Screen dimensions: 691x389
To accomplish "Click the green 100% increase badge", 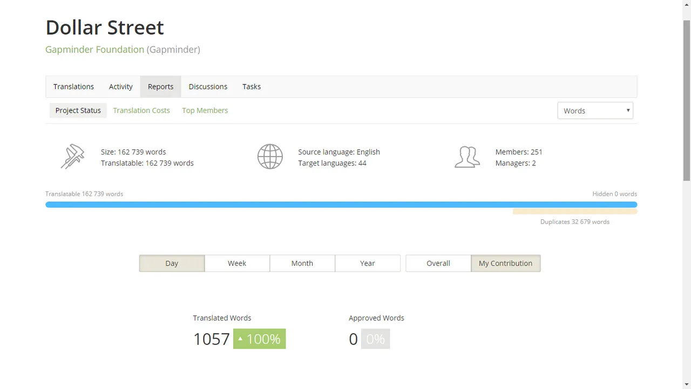I will [260, 339].
